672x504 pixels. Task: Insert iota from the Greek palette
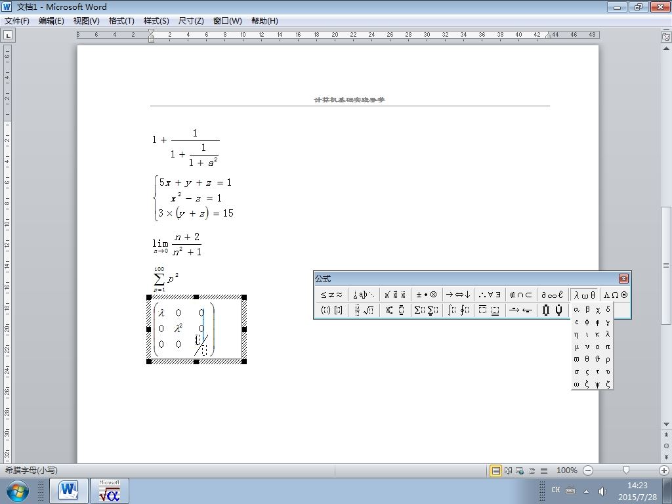tap(587, 334)
